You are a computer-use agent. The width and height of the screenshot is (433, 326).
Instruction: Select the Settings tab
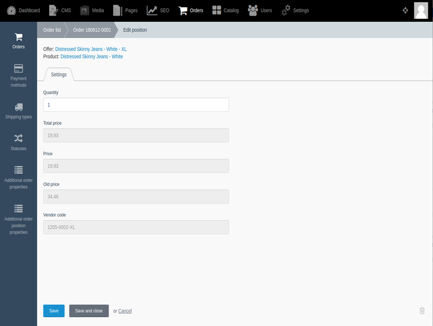(x=59, y=75)
